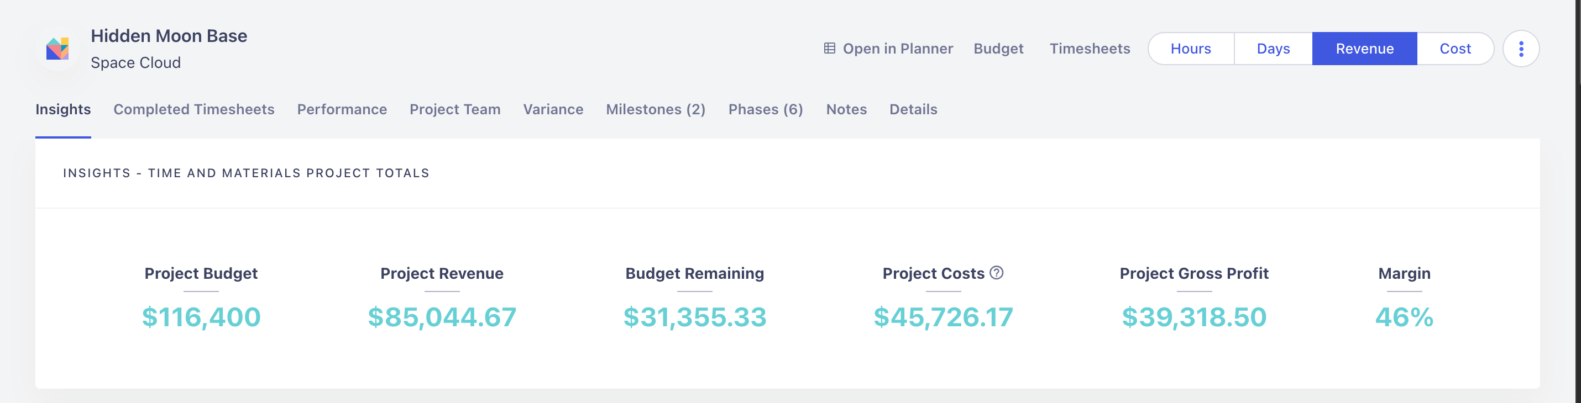Image resolution: width=1581 pixels, height=403 pixels.
Task: Switch to the Performance tab
Action: (342, 110)
